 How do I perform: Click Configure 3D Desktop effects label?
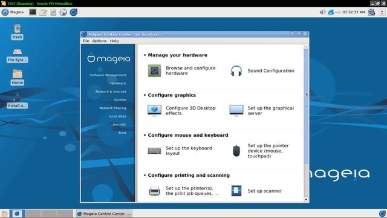tap(190, 110)
